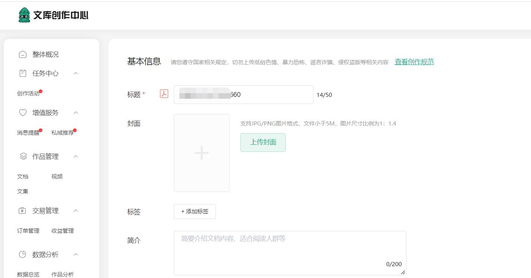Screen dimensions: 531x278
Task: Click the 整体概况 overview icon
Action: pyautogui.click(x=23, y=55)
